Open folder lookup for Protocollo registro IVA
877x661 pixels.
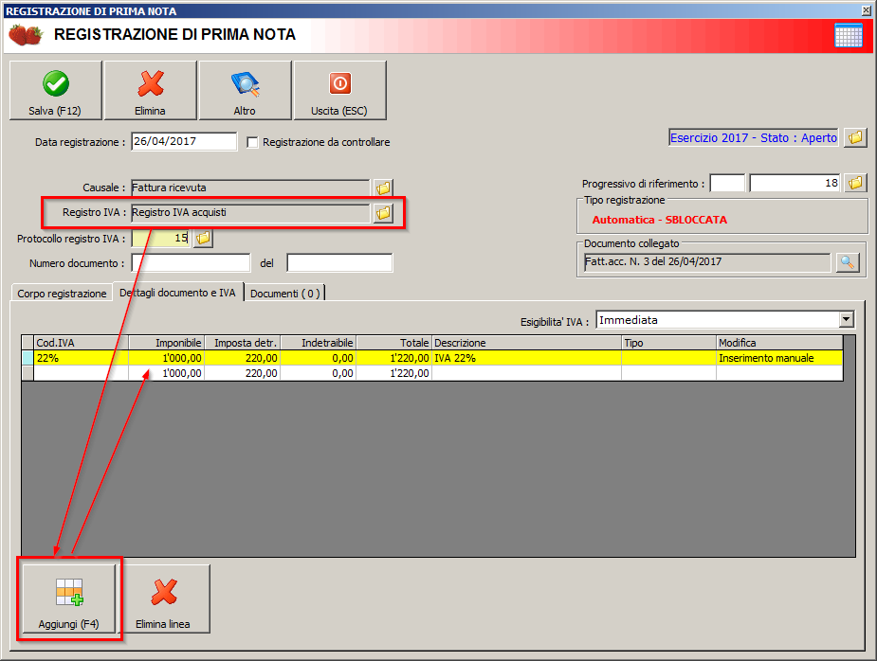[x=203, y=239]
